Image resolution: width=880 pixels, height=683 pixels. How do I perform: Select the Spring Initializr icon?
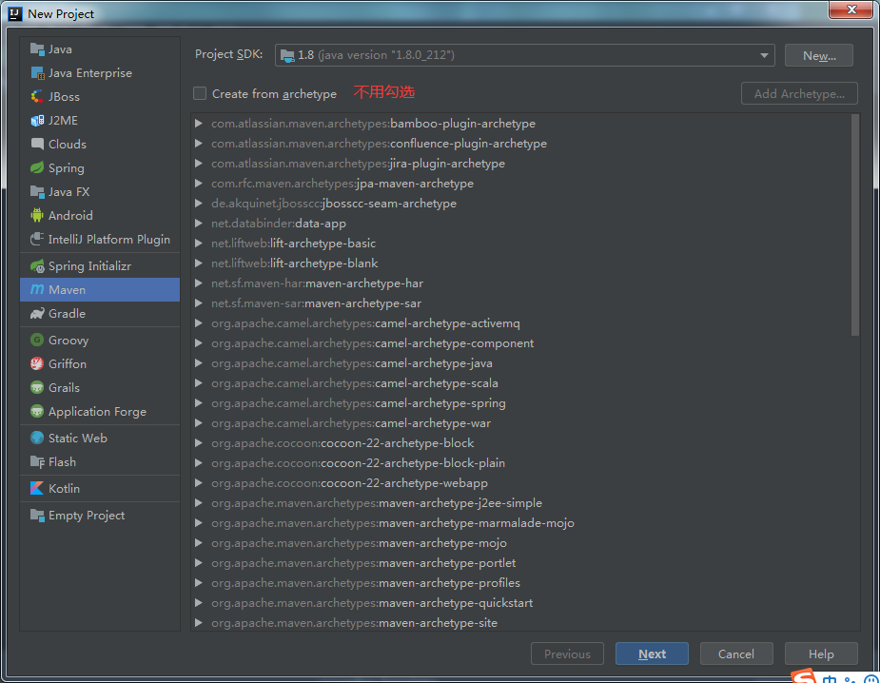[x=37, y=266]
